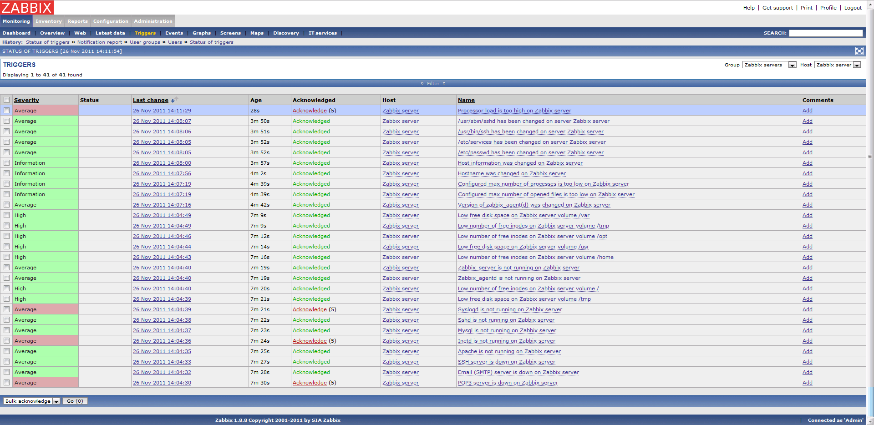Open IT services submenu item

point(323,33)
